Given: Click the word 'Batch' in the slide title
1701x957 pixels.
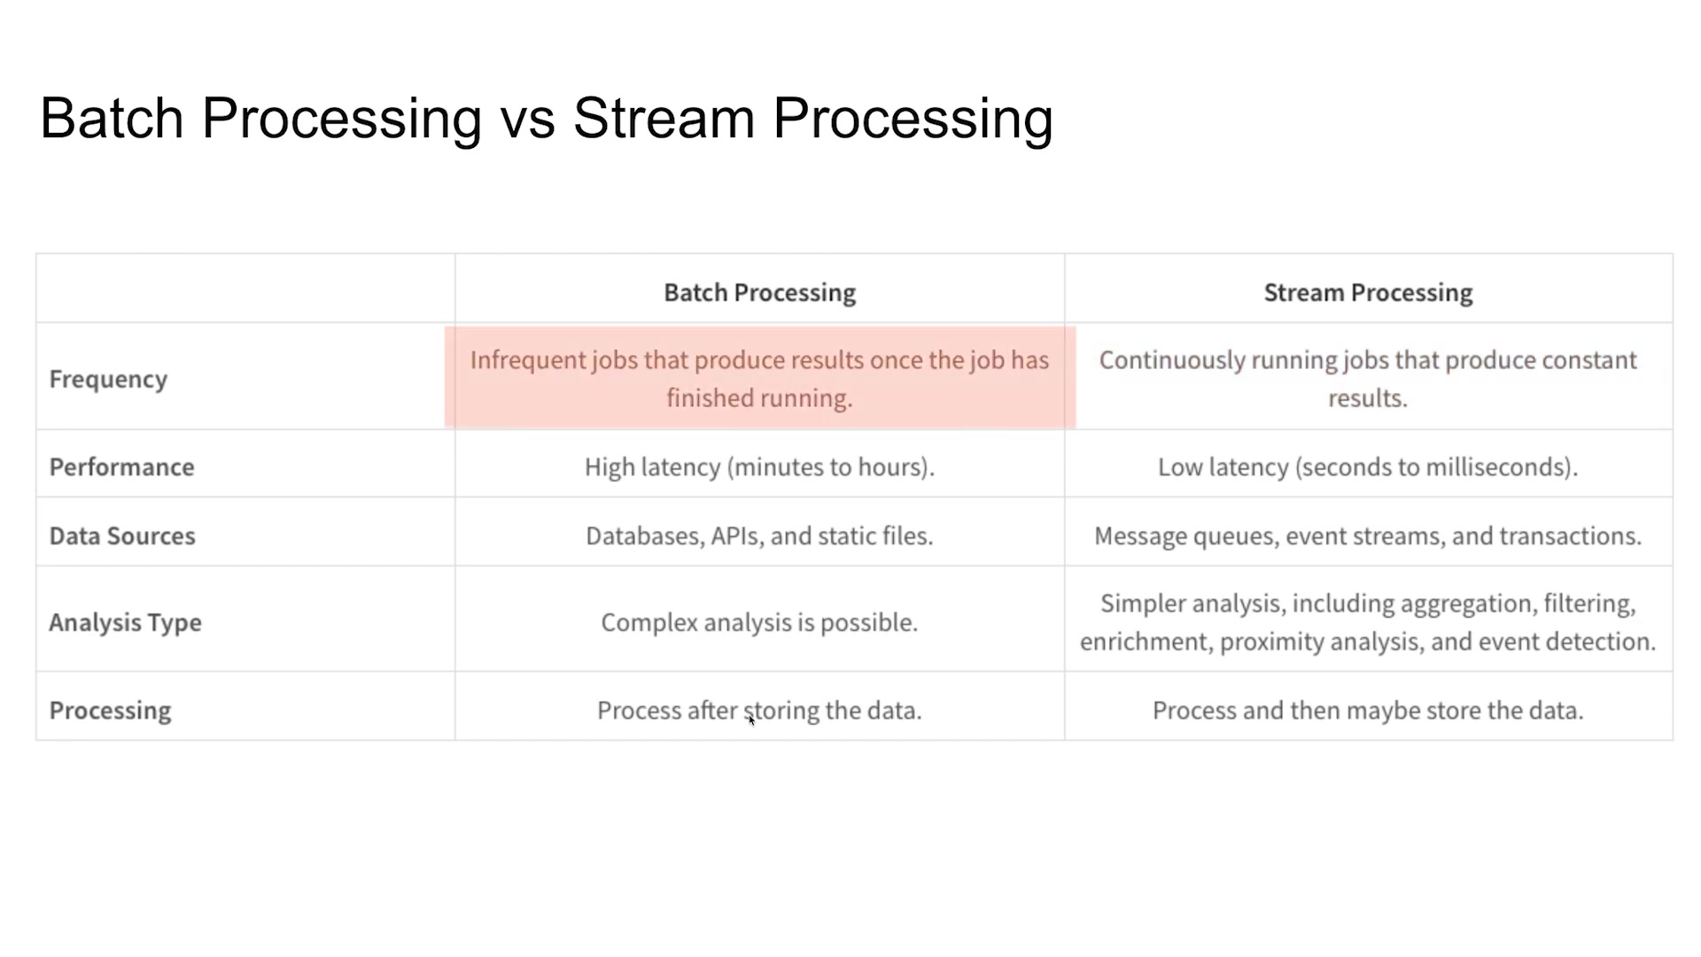Looking at the screenshot, I should (x=112, y=118).
